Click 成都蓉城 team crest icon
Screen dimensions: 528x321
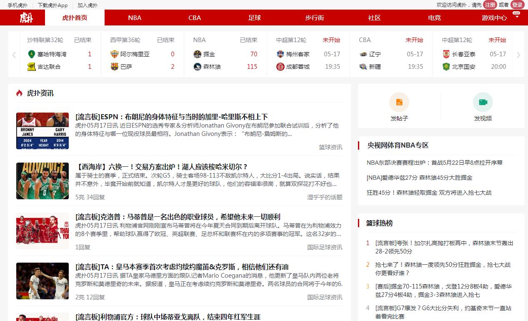click(280, 67)
